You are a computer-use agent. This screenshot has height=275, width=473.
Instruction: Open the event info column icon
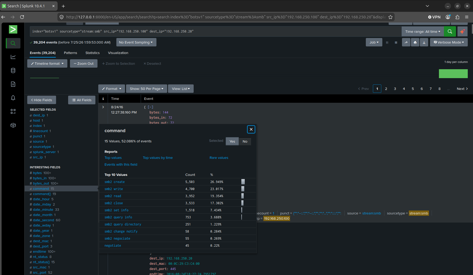103,99
